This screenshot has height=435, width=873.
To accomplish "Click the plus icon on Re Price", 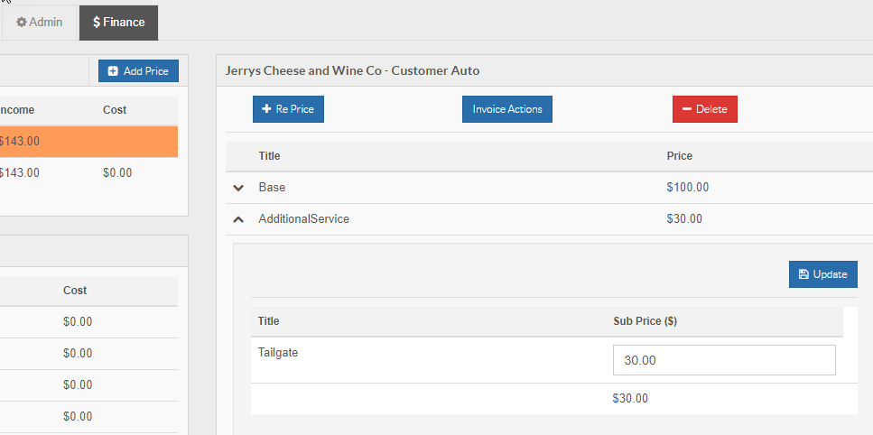I will click(266, 109).
